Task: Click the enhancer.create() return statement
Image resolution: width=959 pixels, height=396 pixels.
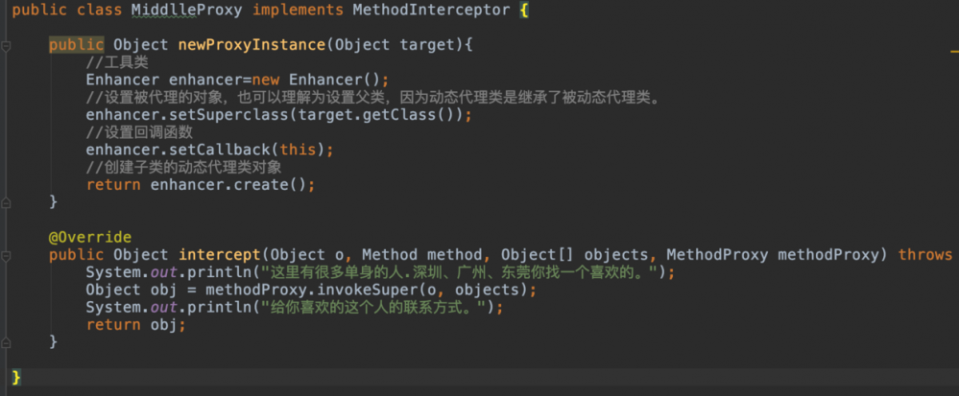Action: tap(200, 184)
